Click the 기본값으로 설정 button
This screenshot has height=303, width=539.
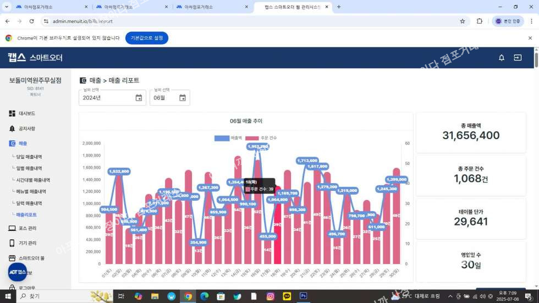point(146,38)
